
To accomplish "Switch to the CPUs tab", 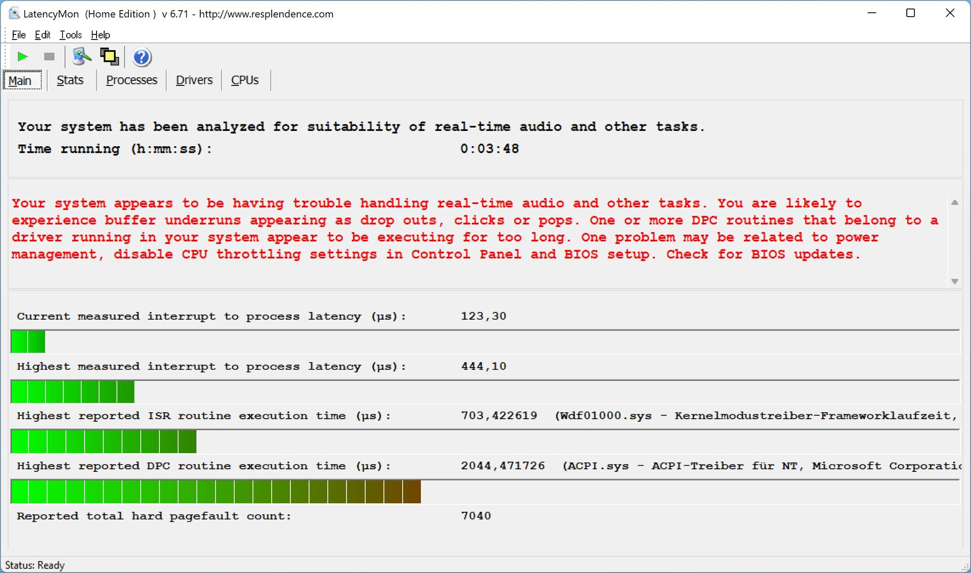I will pos(245,80).
